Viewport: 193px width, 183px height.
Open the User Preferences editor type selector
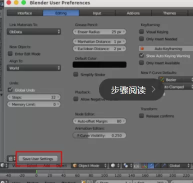11,158
